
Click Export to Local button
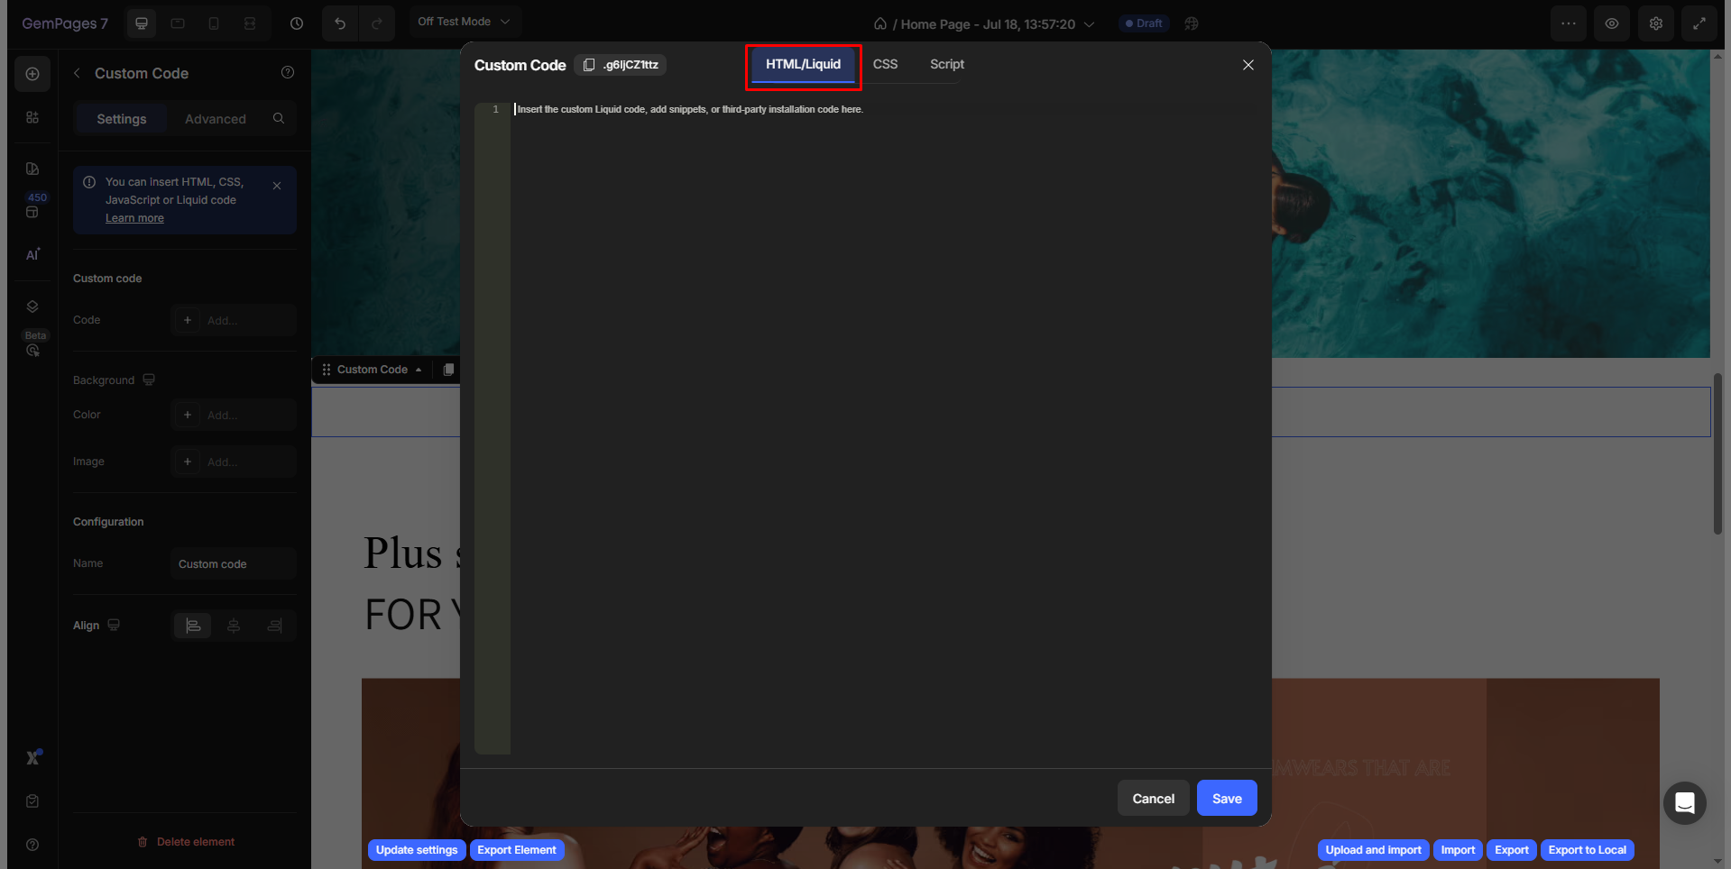[x=1588, y=850]
